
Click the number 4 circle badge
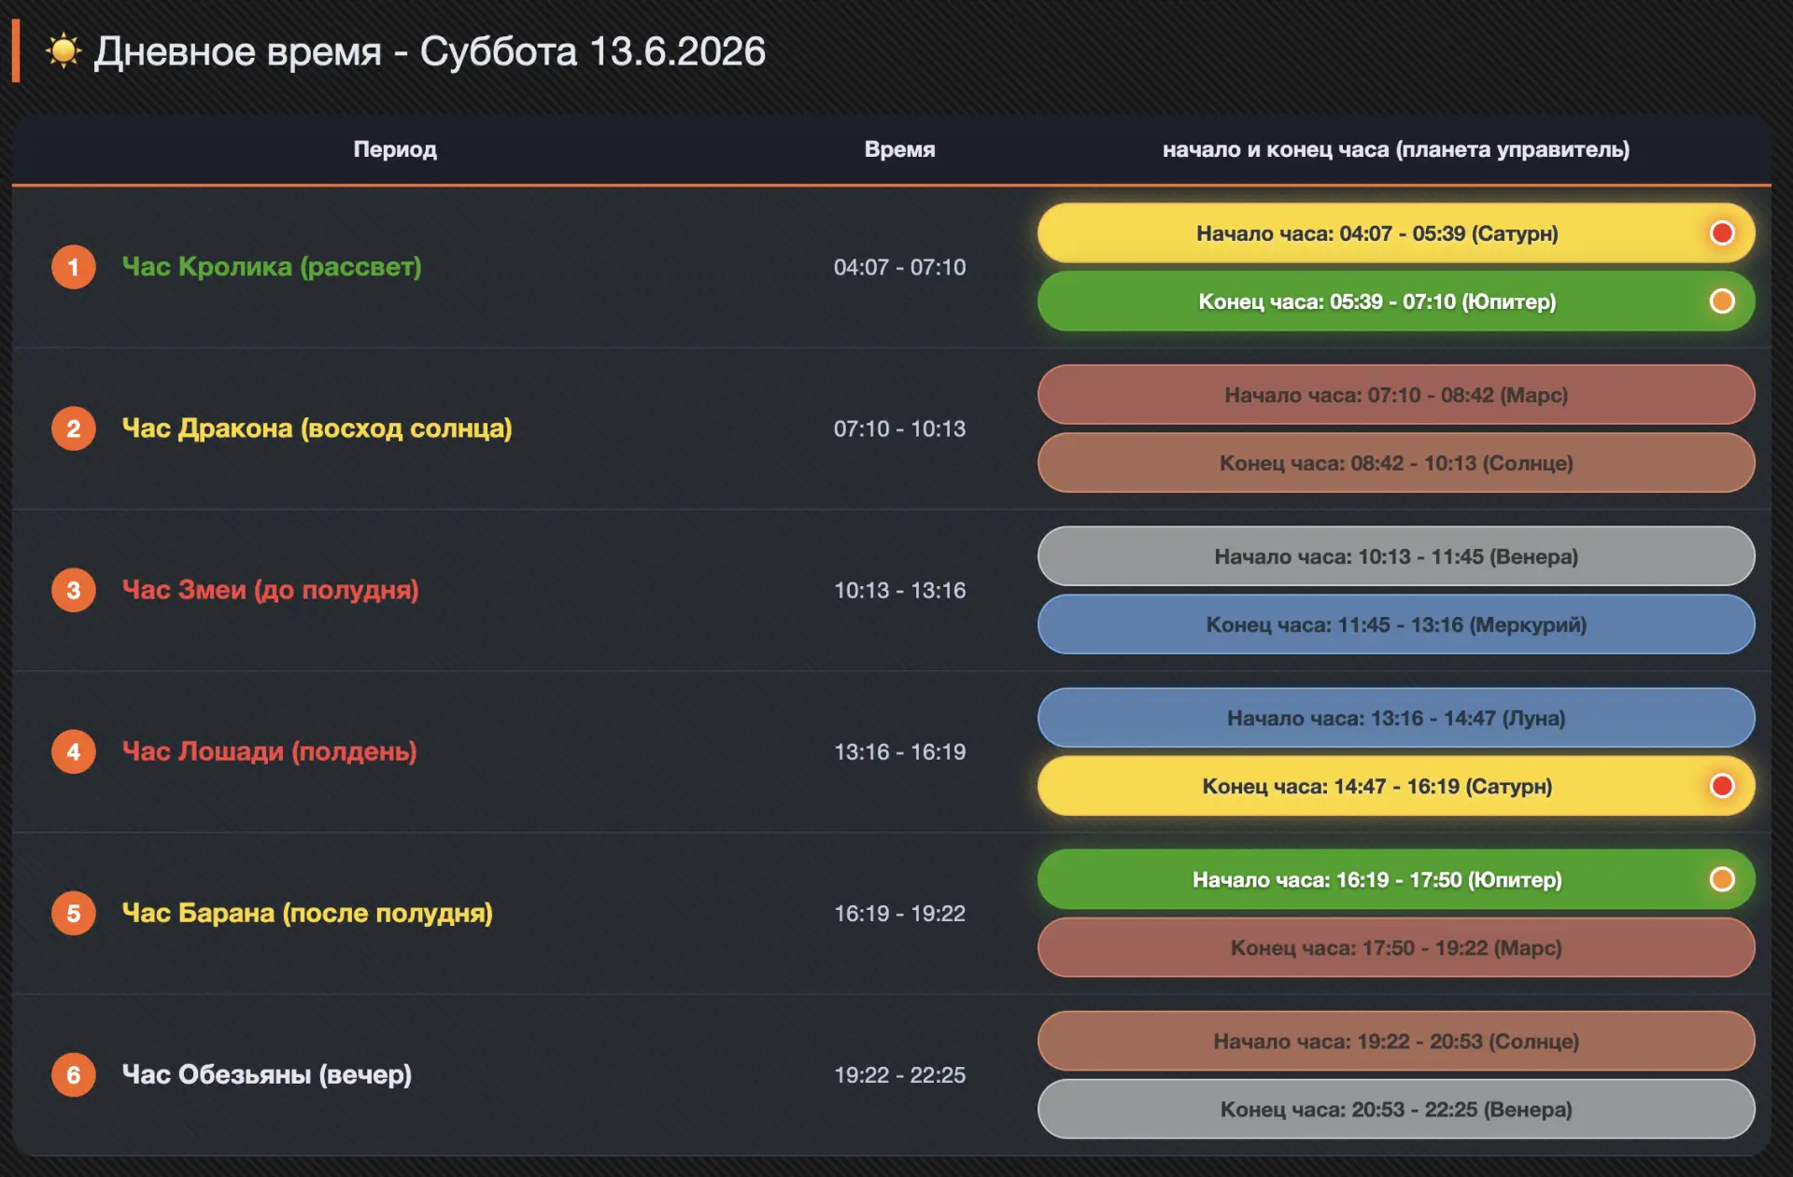(74, 751)
